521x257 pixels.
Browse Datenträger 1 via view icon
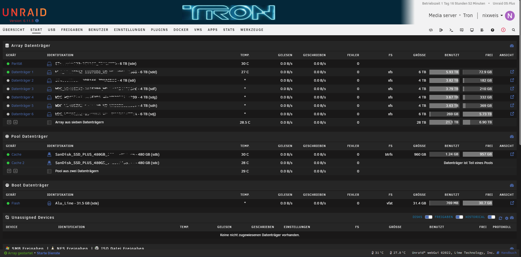click(512, 72)
